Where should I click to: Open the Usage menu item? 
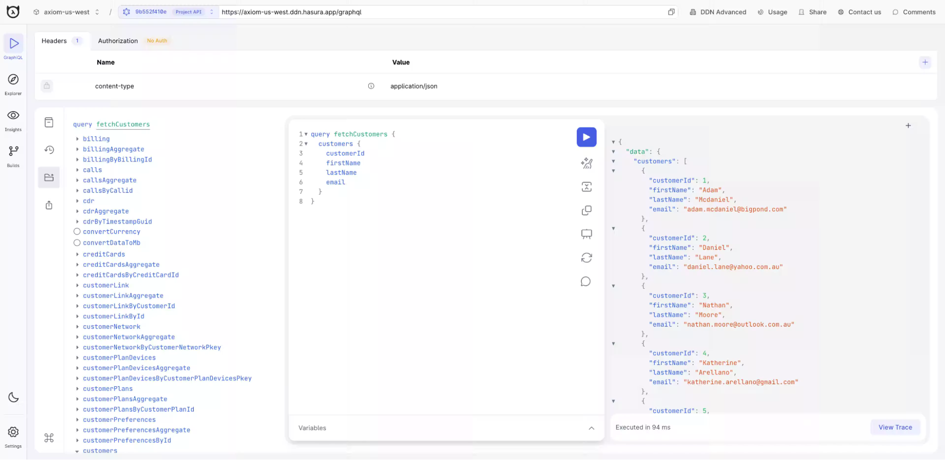pyautogui.click(x=772, y=12)
